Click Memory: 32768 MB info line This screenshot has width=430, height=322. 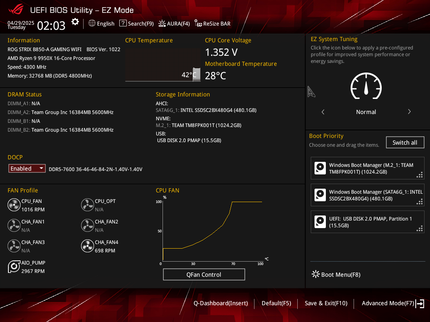click(50, 75)
